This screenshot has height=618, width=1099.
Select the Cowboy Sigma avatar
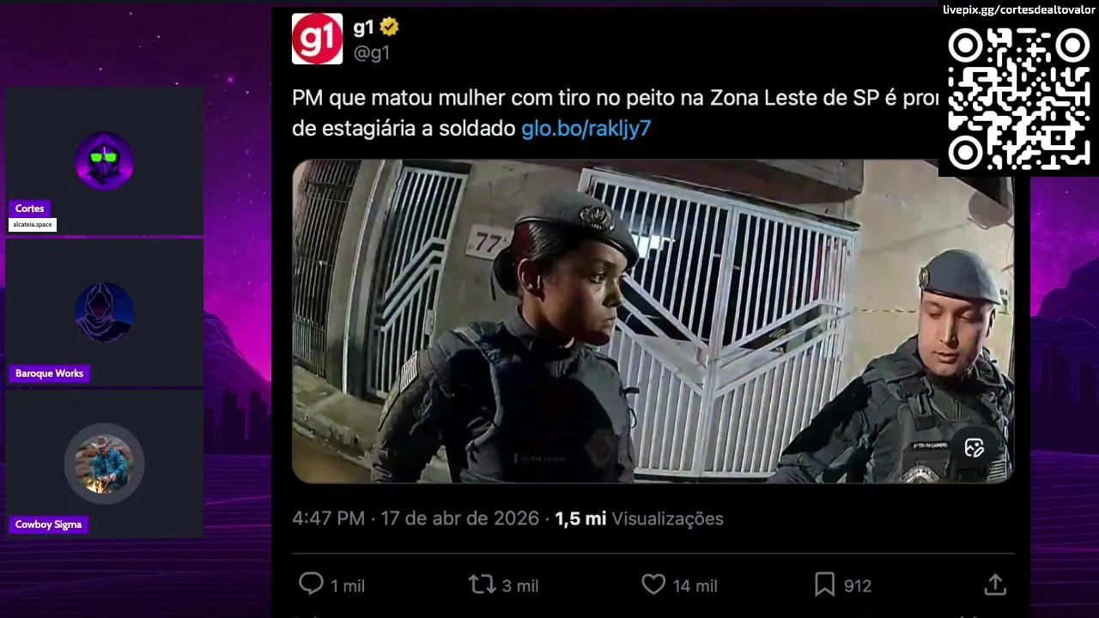coord(104,463)
